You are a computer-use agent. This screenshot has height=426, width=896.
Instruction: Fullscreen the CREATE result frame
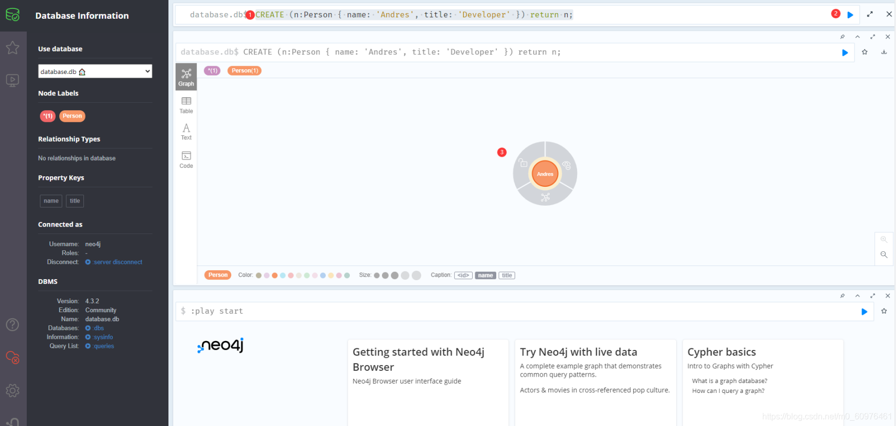click(x=873, y=37)
